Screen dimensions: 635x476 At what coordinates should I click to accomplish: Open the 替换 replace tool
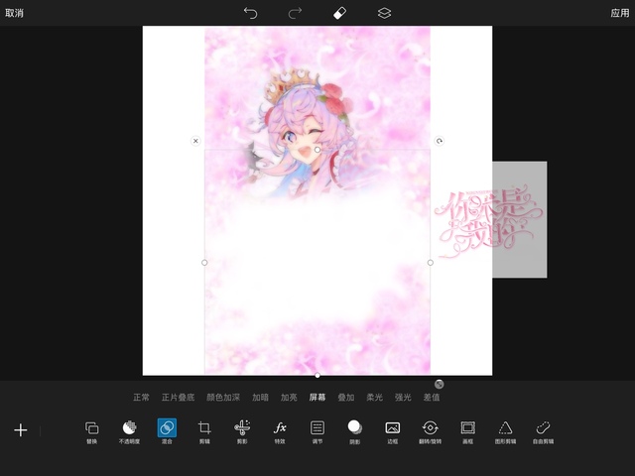pos(92,432)
